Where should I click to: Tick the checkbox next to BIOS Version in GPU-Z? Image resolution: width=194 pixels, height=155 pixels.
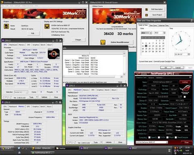pyautogui.click(x=185, y=97)
